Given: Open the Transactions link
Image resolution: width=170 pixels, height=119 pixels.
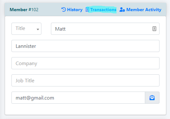Looking at the screenshot, I should (x=101, y=10).
